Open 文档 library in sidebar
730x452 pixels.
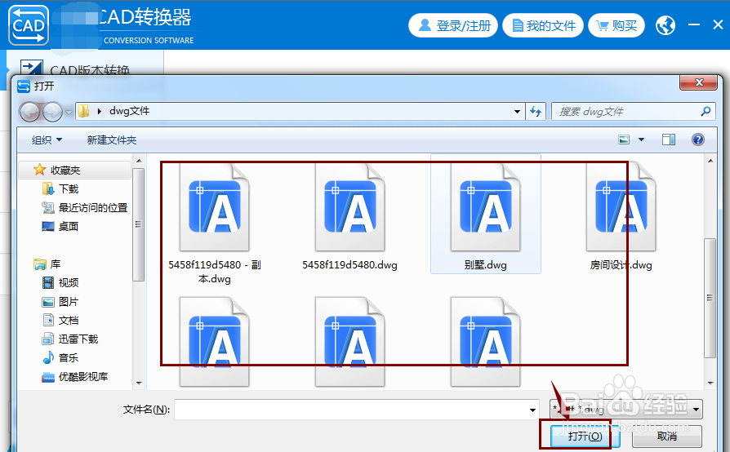click(x=60, y=321)
